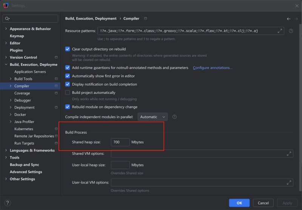Expand the Shared VM options field icon

coord(289,154)
